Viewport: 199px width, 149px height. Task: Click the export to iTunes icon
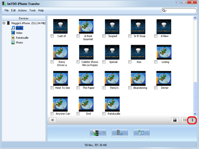pyautogui.click(x=142, y=133)
